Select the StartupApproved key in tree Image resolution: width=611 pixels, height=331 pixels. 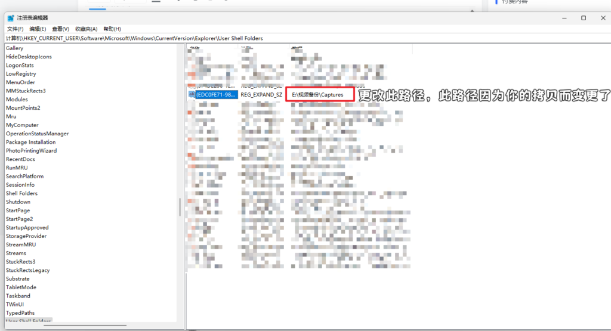tap(27, 227)
